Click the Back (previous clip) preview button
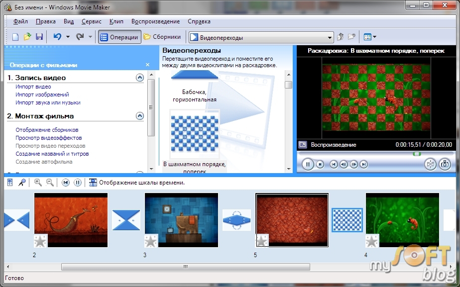The width and height of the screenshot is (460, 287). pos(334,164)
